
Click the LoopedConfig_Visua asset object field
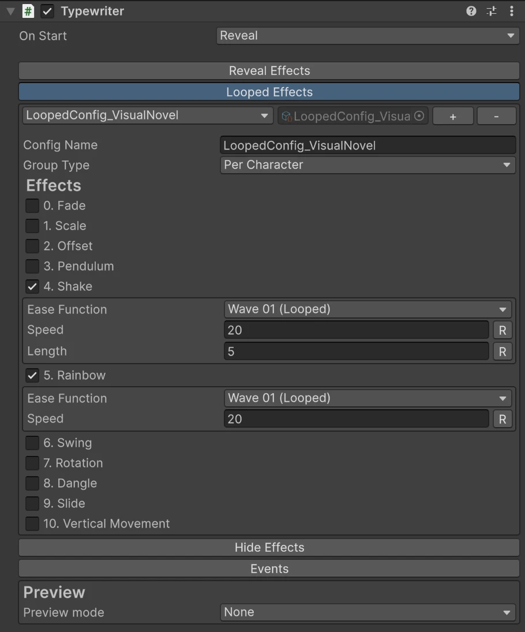[352, 116]
